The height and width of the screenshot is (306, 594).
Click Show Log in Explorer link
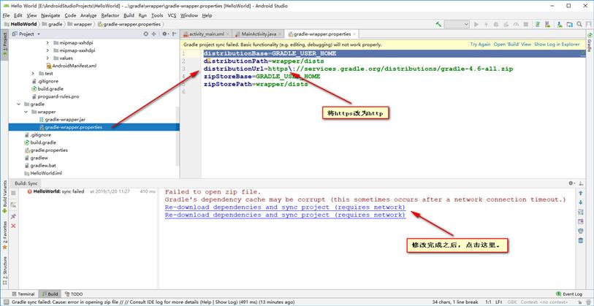(557, 45)
